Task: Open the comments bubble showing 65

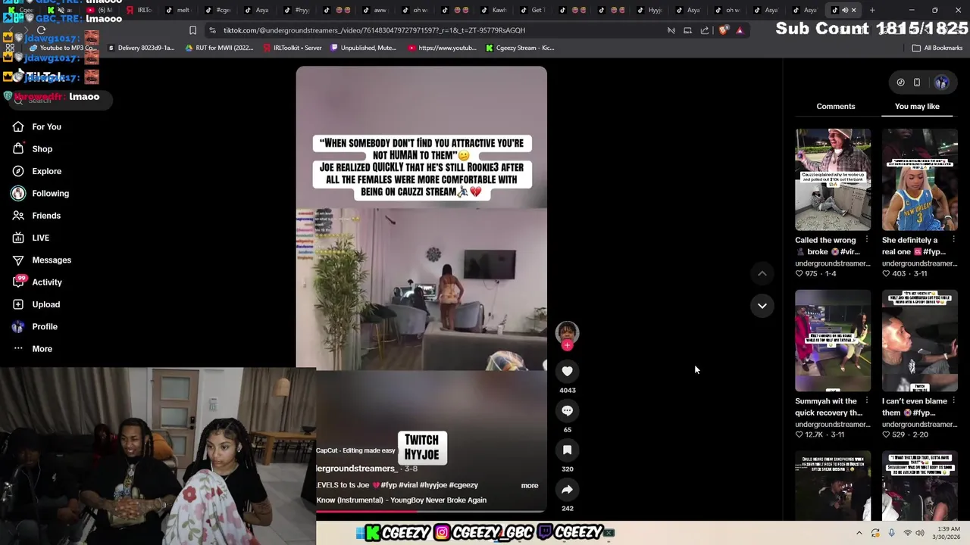Action: 567,410
